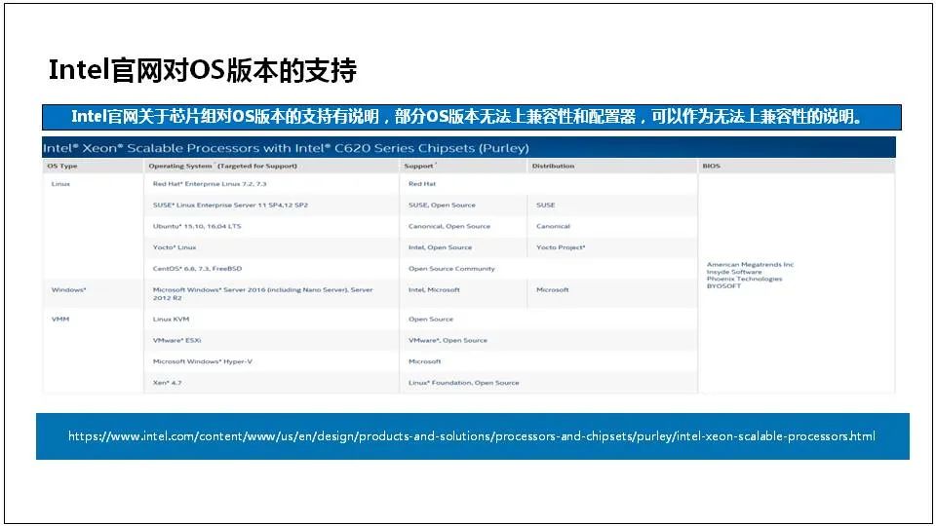Click the Microsoft Windows Server 2016 entry
The image size is (936, 526).
[x=262, y=293]
